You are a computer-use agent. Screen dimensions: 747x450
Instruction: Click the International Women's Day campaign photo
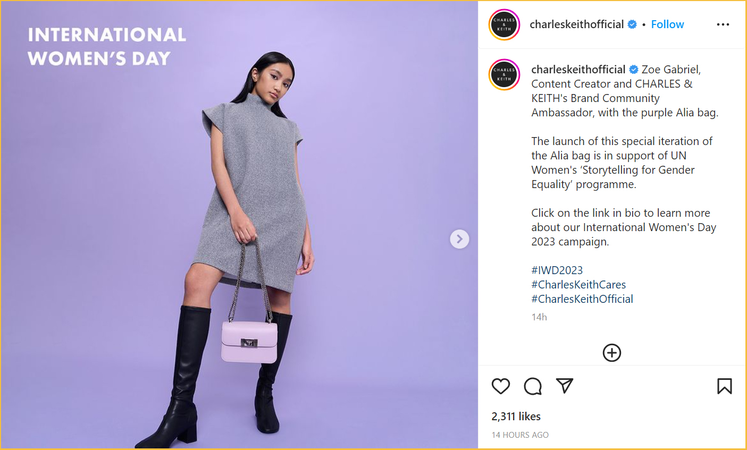coord(239,225)
